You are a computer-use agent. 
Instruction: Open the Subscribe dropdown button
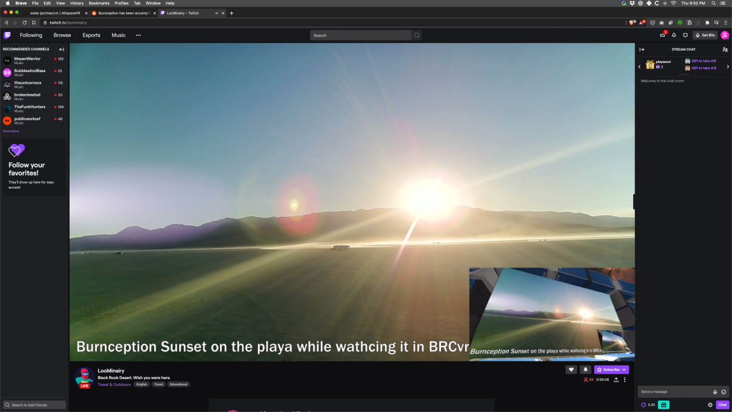click(611, 369)
